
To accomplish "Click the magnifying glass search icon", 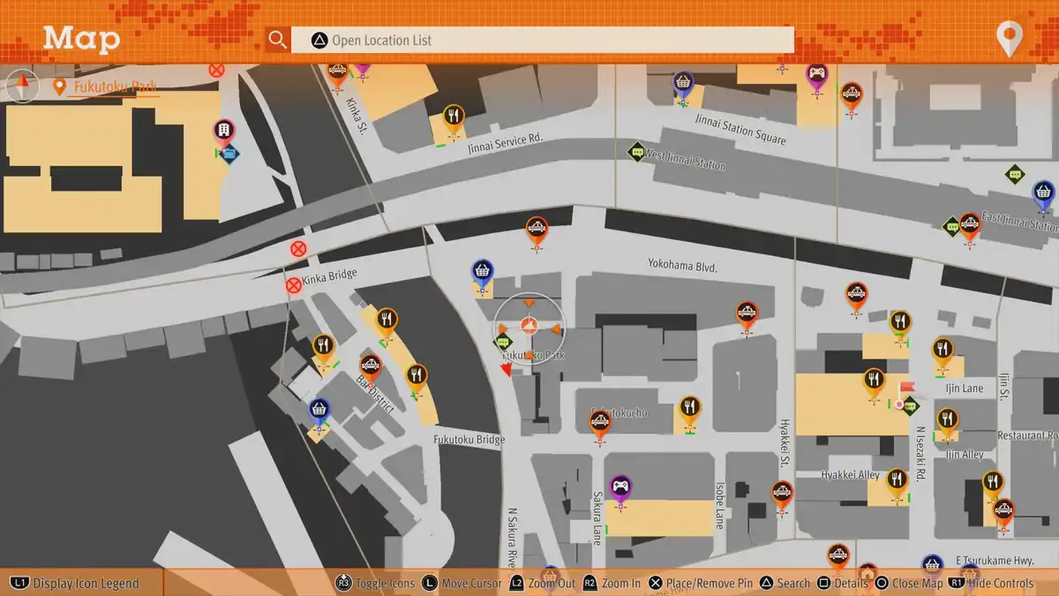I will pyautogui.click(x=278, y=40).
